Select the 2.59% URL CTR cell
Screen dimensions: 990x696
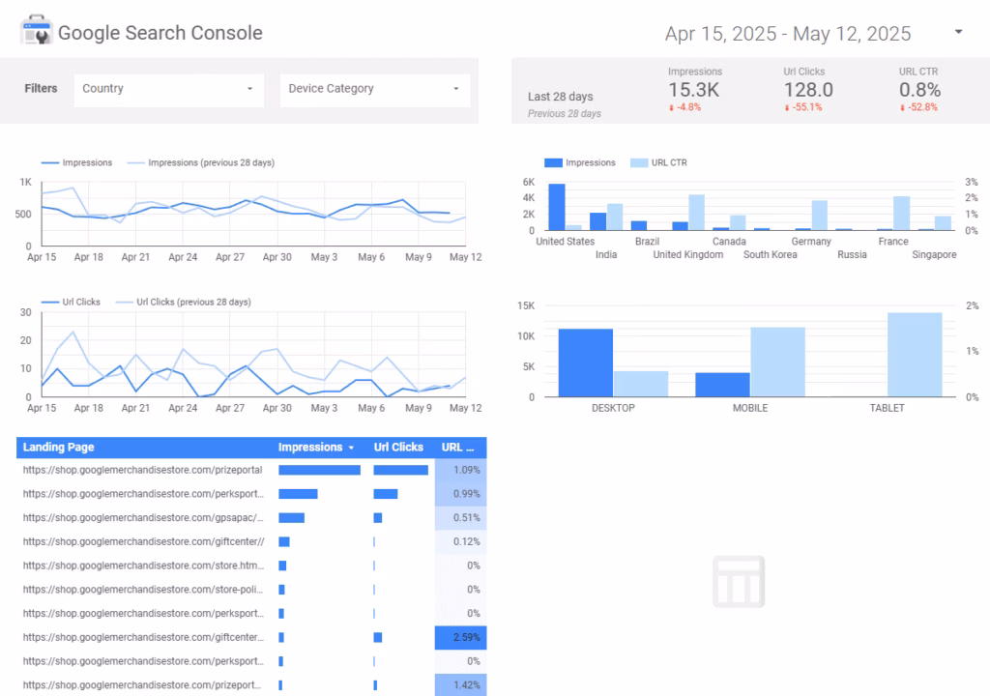(x=460, y=638)
